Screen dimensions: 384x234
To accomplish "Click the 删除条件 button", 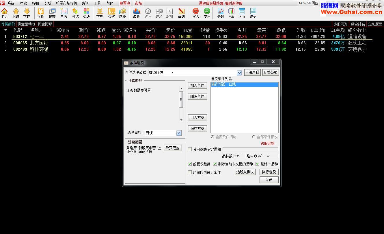I will pos(197,97).
